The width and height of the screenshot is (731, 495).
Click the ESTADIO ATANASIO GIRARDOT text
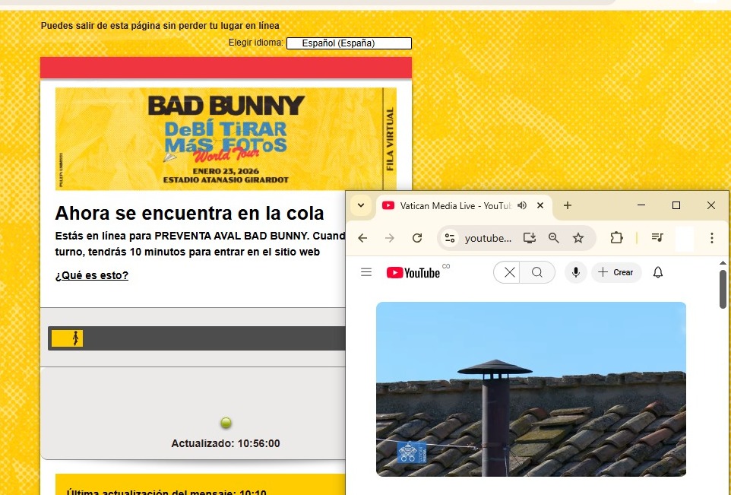click(x=226, y=179)
